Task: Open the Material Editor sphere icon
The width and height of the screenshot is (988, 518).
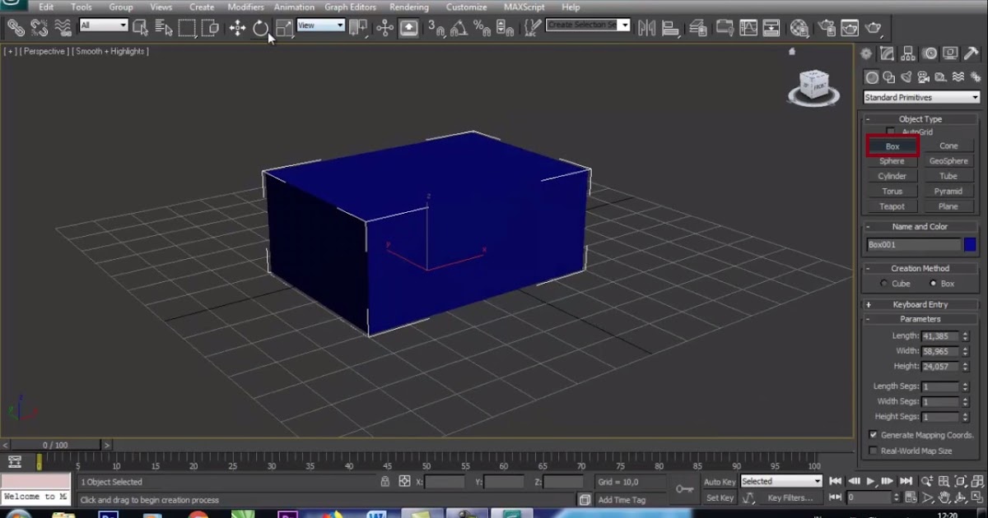Action: click(x=799, y=28)
